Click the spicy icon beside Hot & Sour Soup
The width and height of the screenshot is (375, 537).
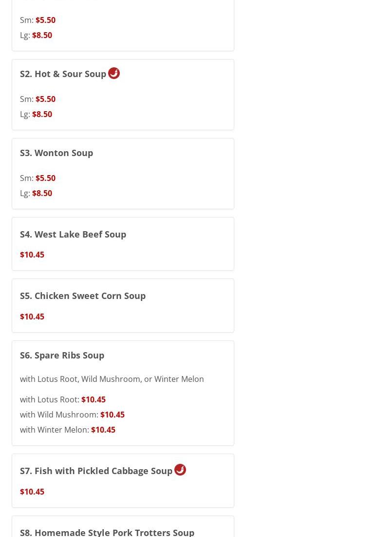click(x=114, y=73)
